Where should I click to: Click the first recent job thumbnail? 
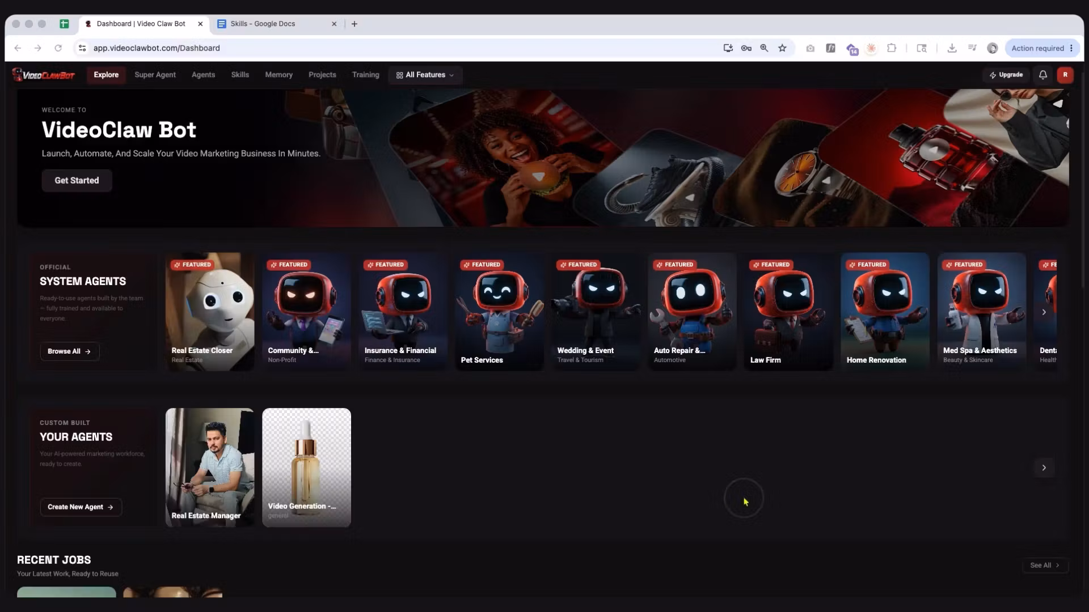[66, 592]
